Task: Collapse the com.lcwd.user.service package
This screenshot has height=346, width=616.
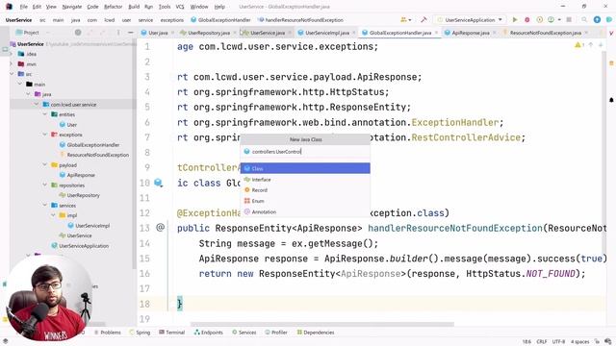Action: (x=37, y=105)
